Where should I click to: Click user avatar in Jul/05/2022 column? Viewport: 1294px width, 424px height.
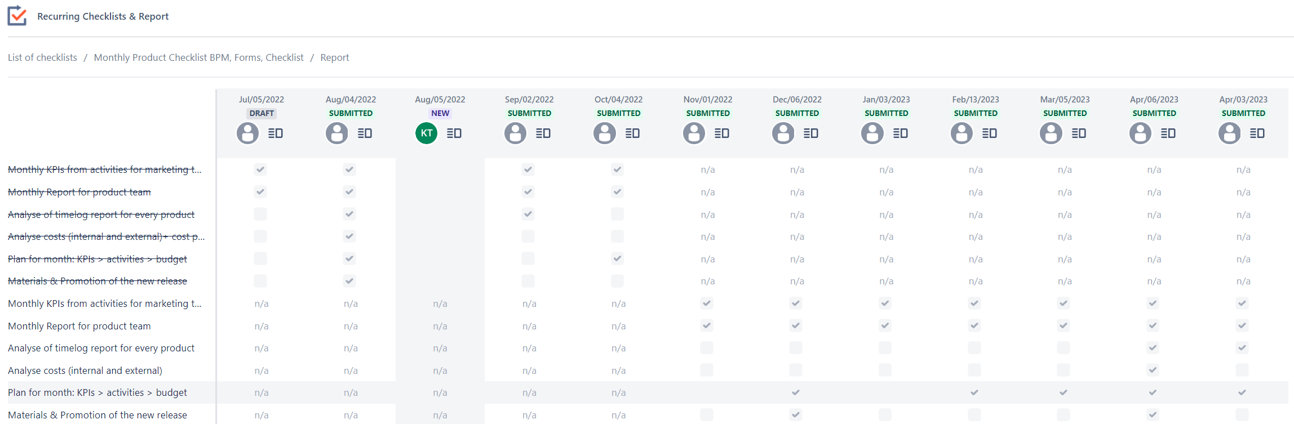[247, 133]
